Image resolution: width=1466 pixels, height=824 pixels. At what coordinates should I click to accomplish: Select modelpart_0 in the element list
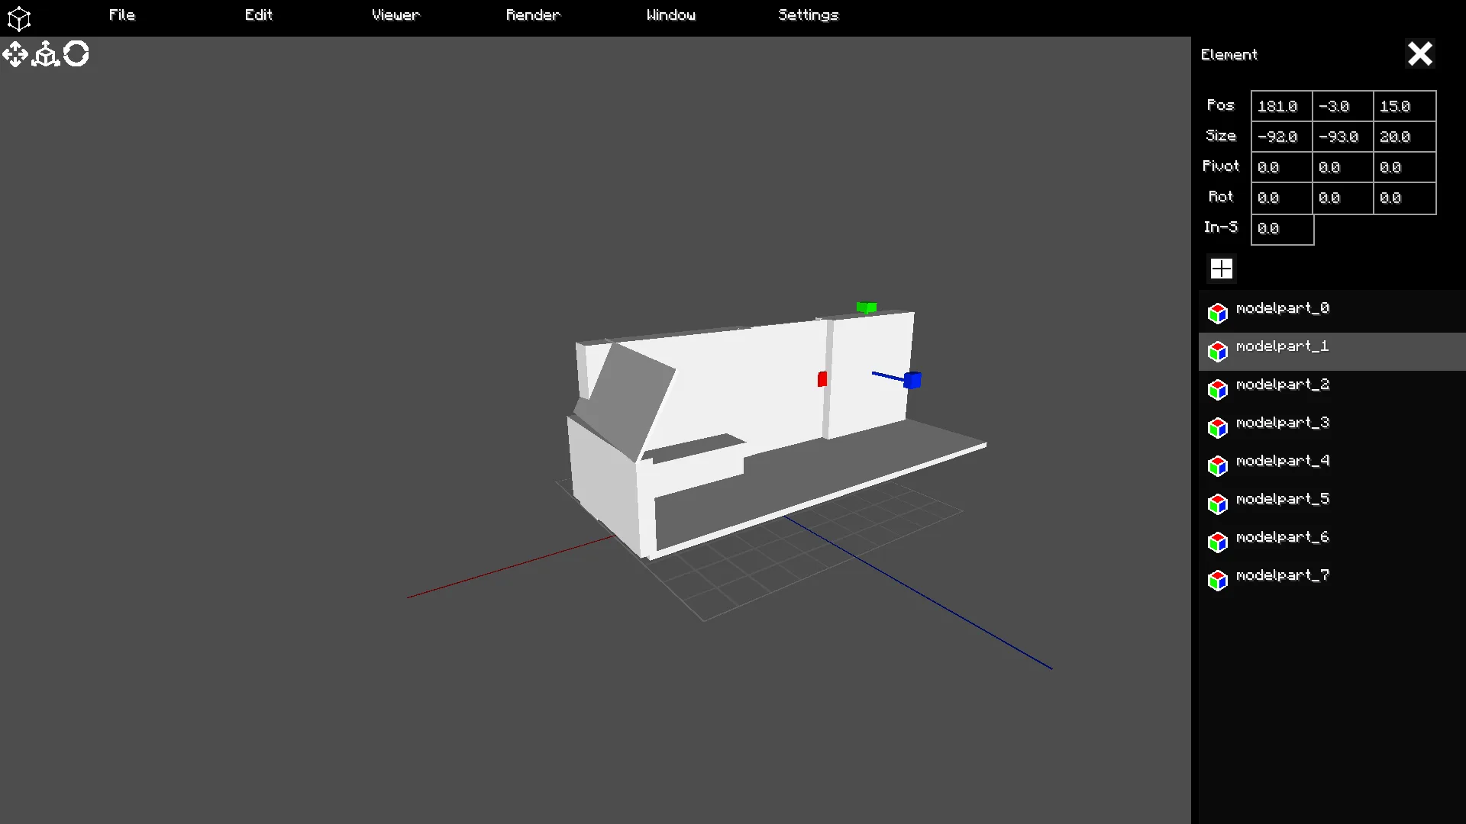1332,313
